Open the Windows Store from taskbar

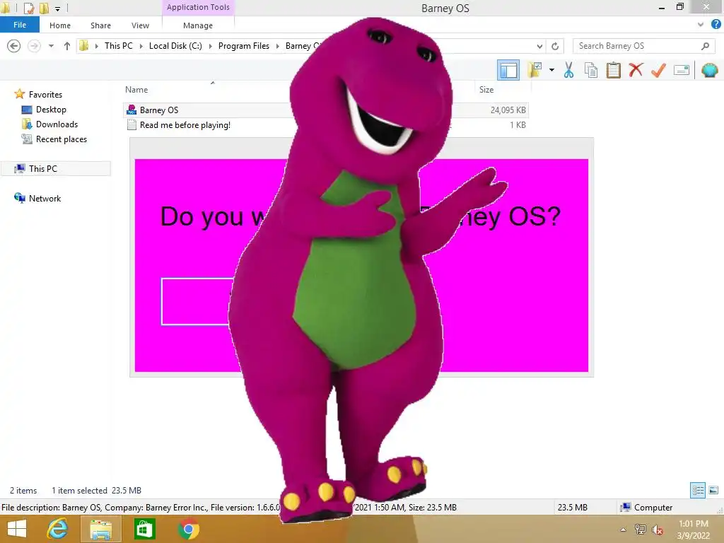click(144, 529)
